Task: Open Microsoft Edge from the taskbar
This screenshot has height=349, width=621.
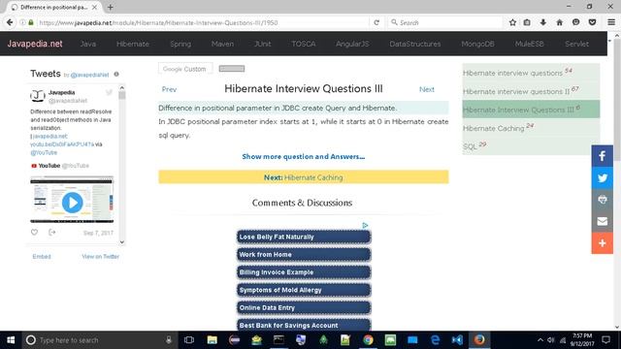Action: [435, 340]
